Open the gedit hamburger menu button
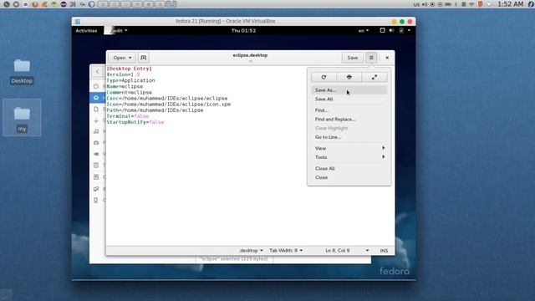This screenshot has width=535, height=301. click(x=371, y=58)
